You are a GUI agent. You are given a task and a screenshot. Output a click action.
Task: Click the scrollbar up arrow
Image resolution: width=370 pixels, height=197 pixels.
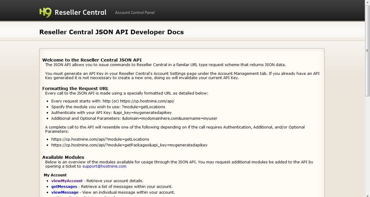367,2
